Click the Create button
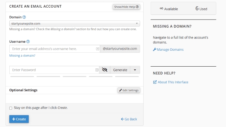The image size is (226, 127). coord(19,119)
